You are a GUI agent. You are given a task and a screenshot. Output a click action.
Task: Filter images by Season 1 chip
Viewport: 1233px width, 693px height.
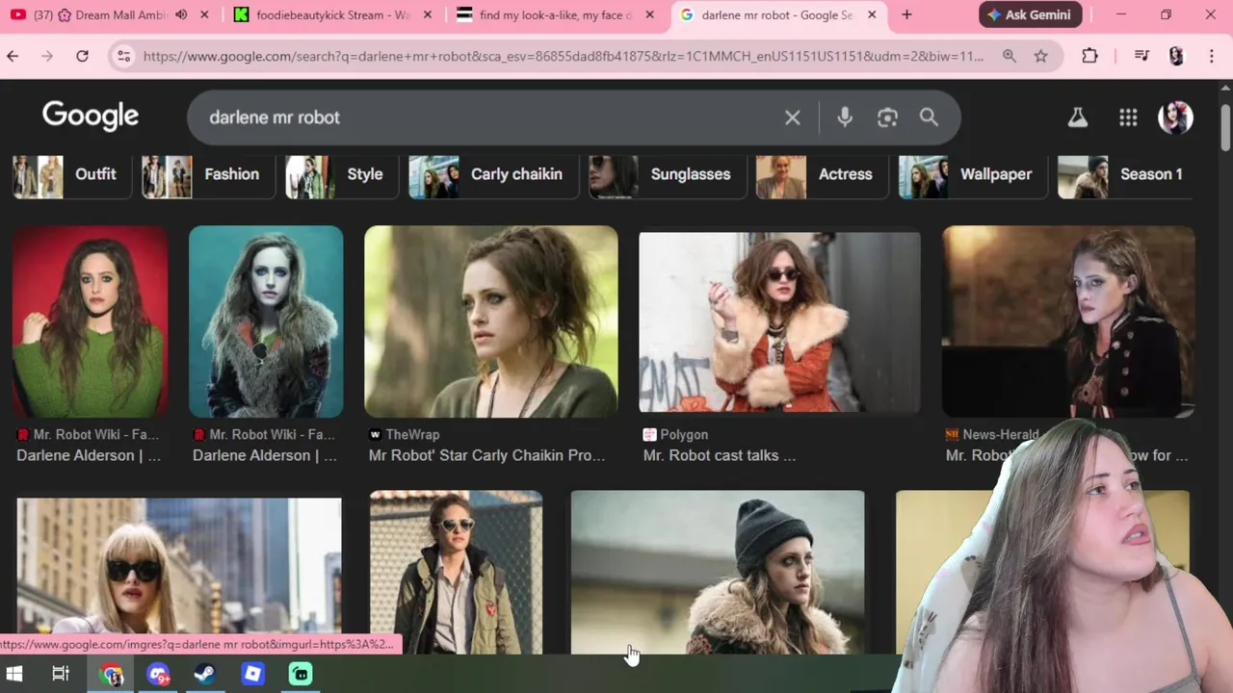(x=1125, y=176)
